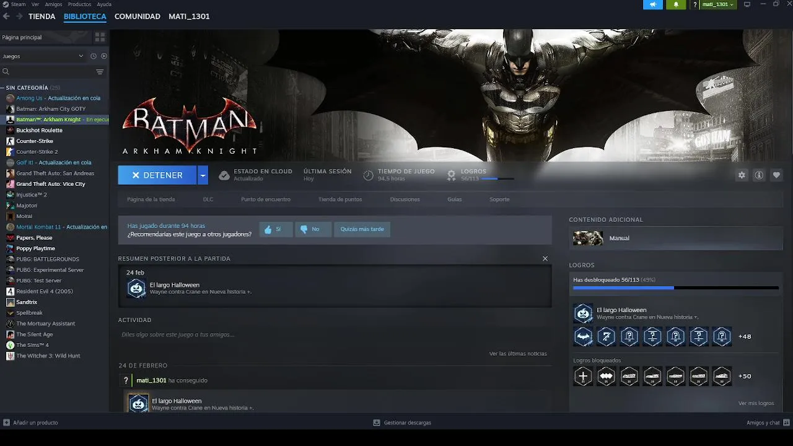Open the Ayuda menu

click(x=104, y=4)
